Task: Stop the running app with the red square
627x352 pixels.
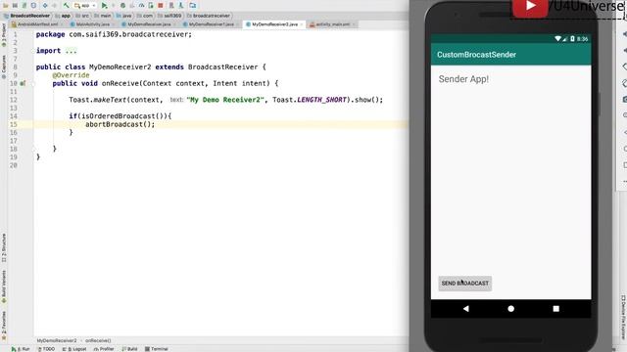Action: click(161, 6)
